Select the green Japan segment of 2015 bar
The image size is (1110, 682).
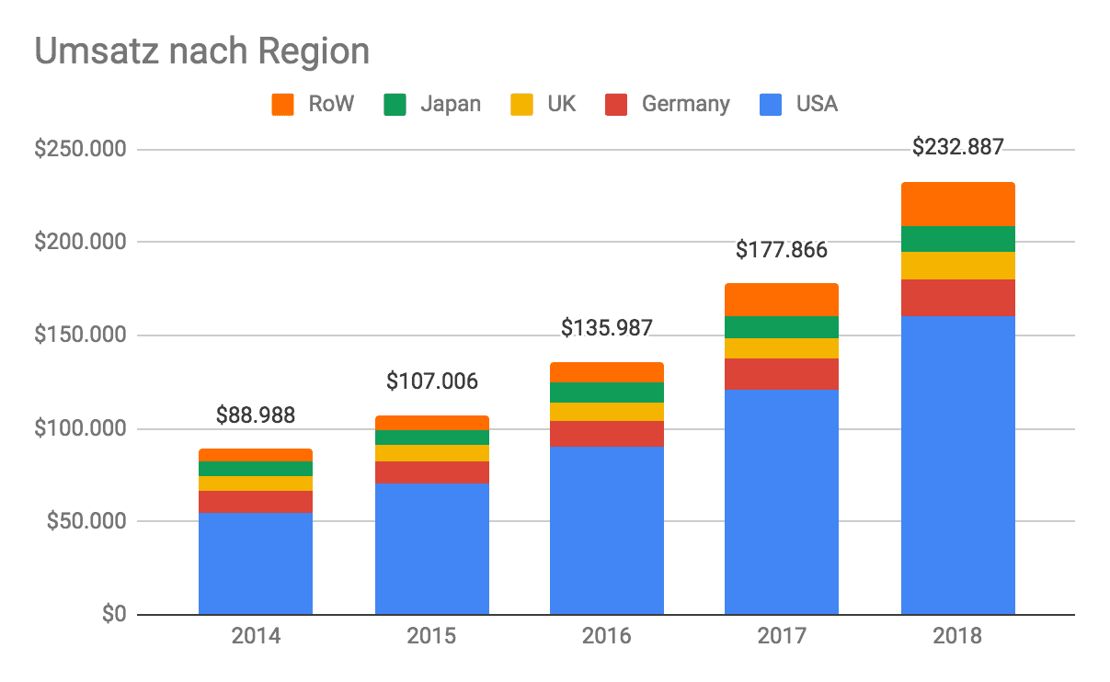pyautogui.click(x=432, y=438)
